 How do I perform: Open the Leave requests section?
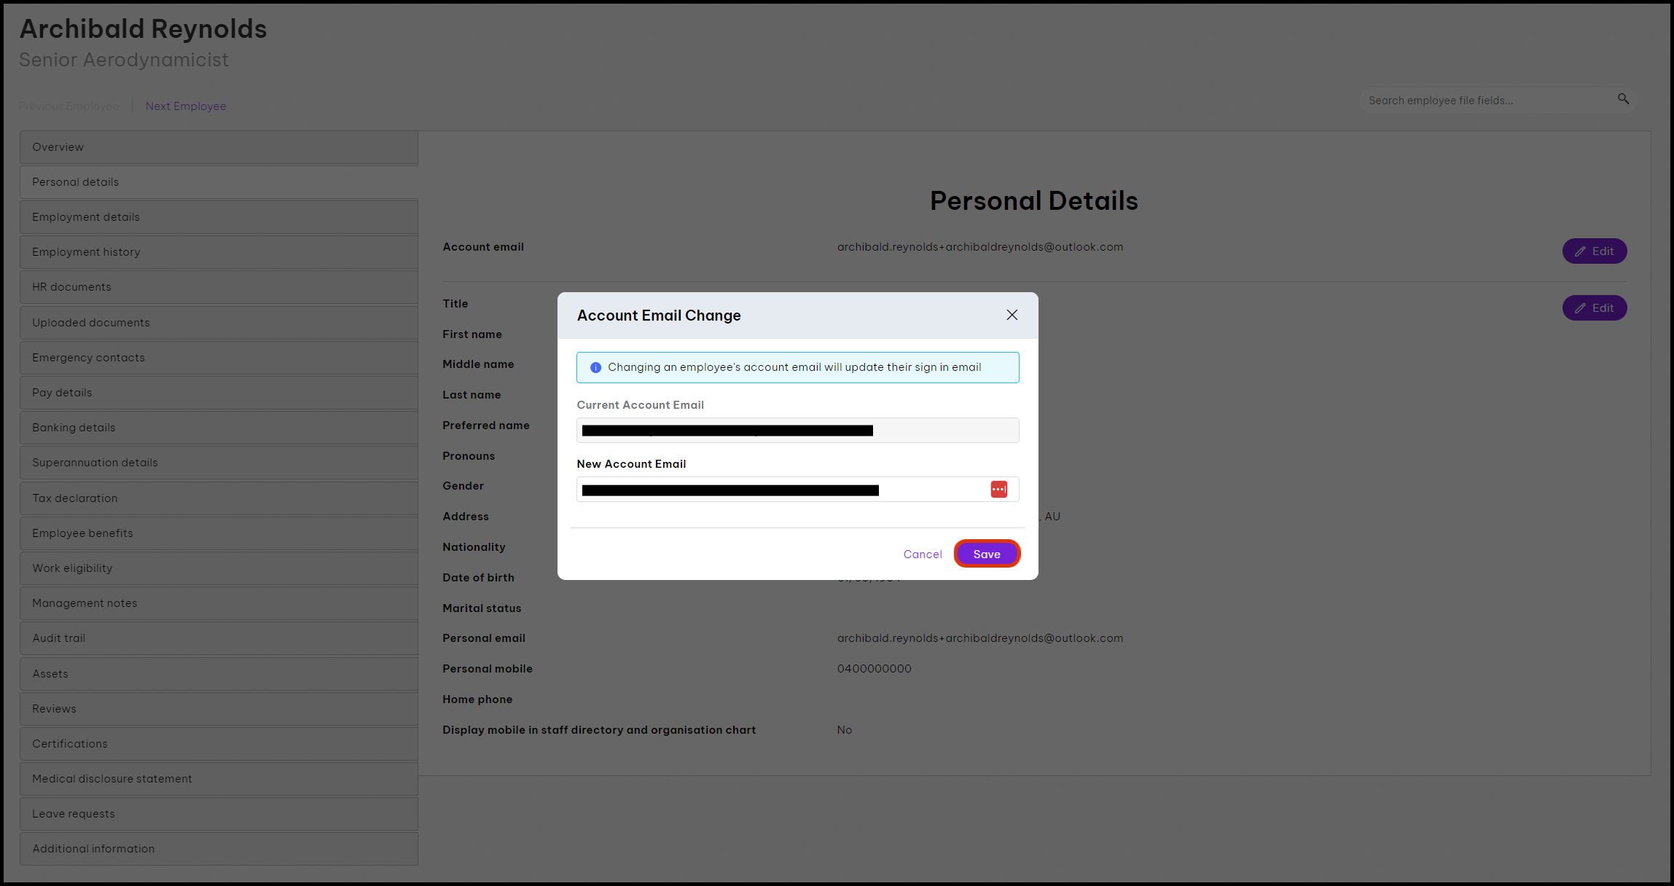coord(219,814)
